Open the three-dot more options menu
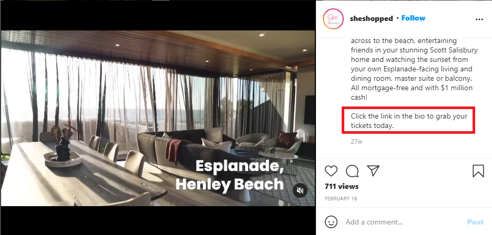Screen dimensions: 492x235 [479, 19]
